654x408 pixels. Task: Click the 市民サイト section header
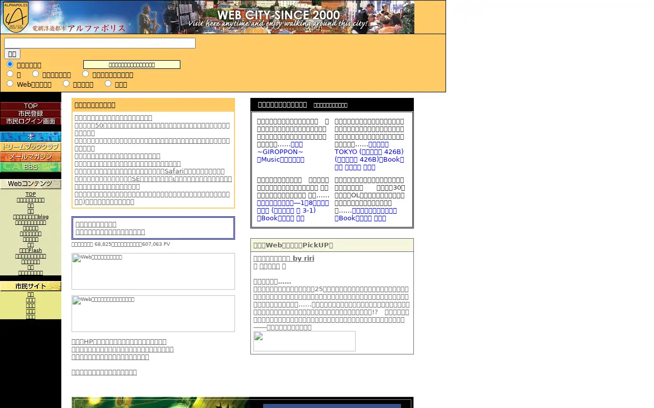click(x=31, y=286)
